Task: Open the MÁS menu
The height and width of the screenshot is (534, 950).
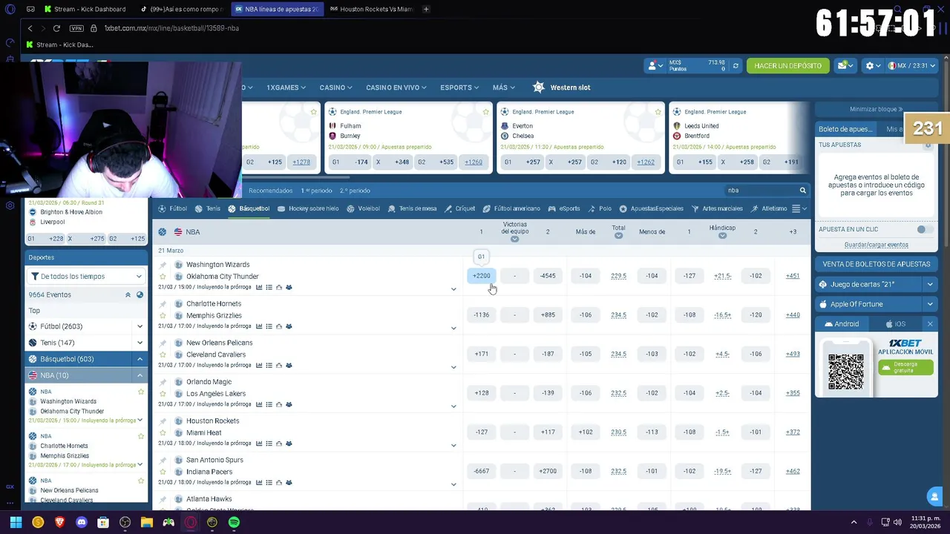Action: tap(504, 88)
